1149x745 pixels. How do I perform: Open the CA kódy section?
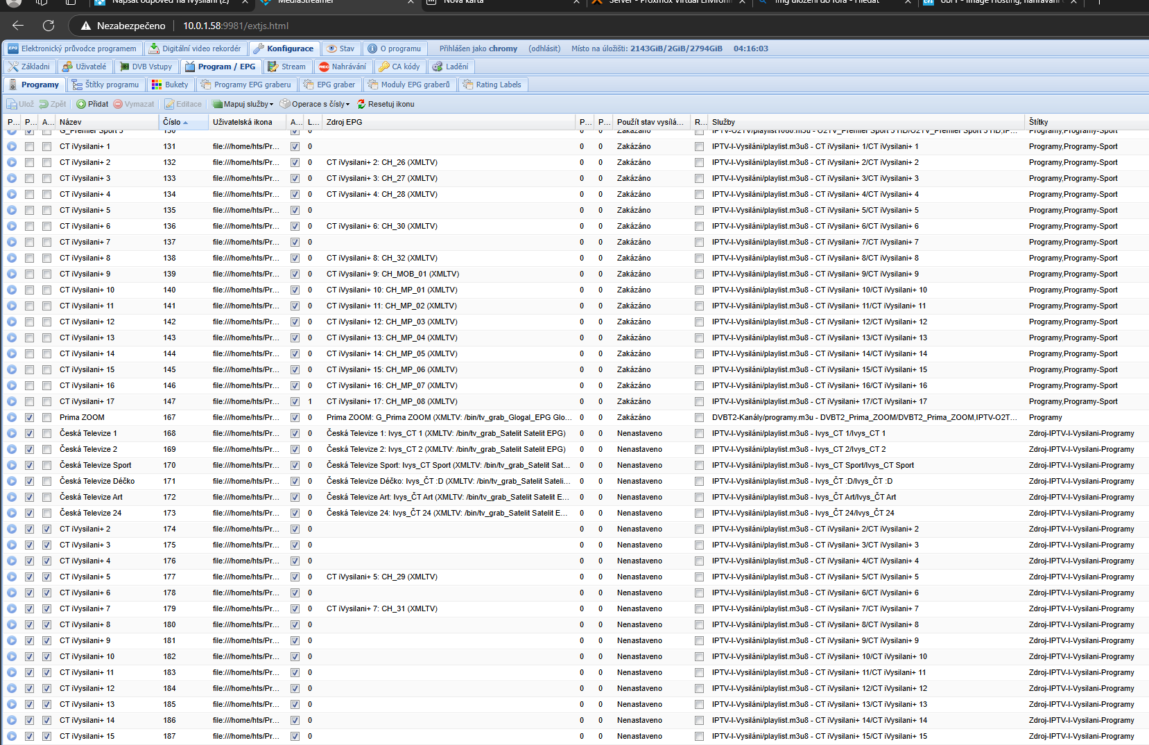point(399,67)
